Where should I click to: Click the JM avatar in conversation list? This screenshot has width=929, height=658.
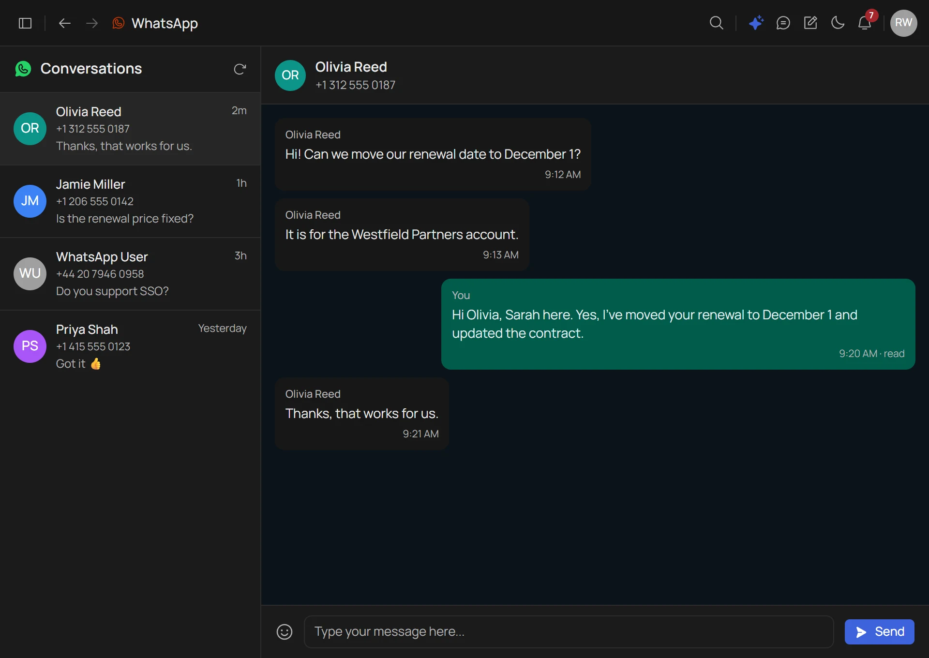point(30,201)
